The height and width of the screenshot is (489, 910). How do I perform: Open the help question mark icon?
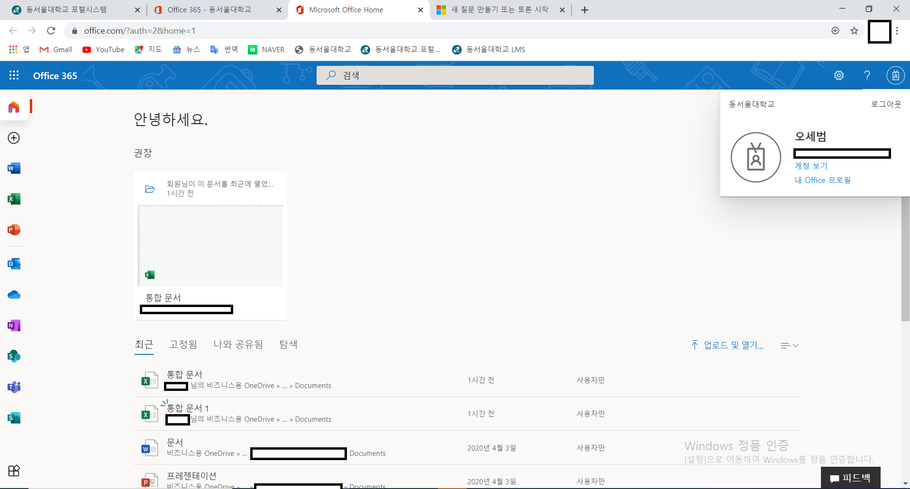point(867,75)
